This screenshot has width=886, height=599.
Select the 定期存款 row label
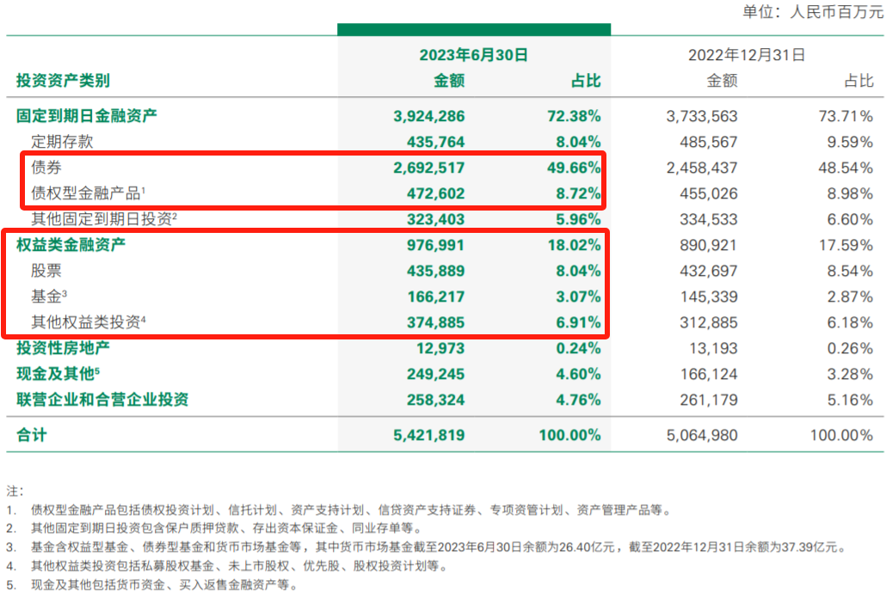(x=62, y=142)
